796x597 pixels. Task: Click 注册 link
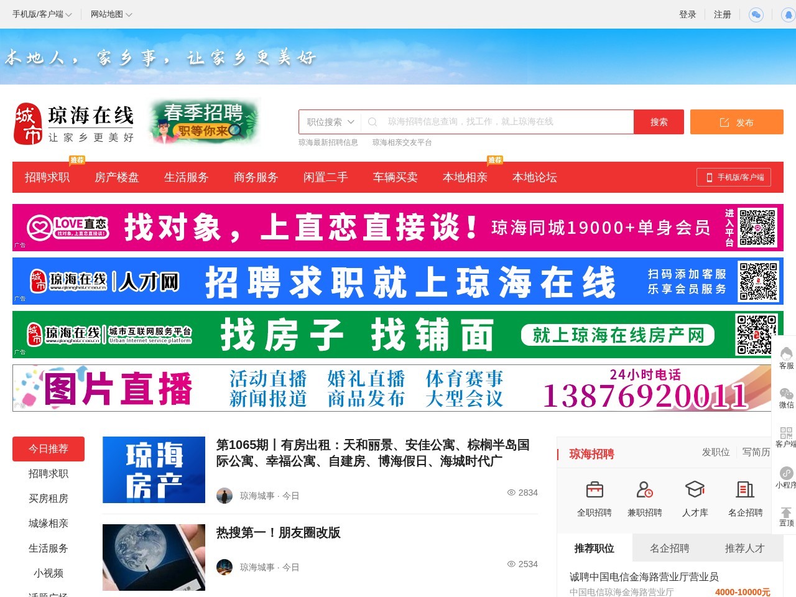[723, 14]
